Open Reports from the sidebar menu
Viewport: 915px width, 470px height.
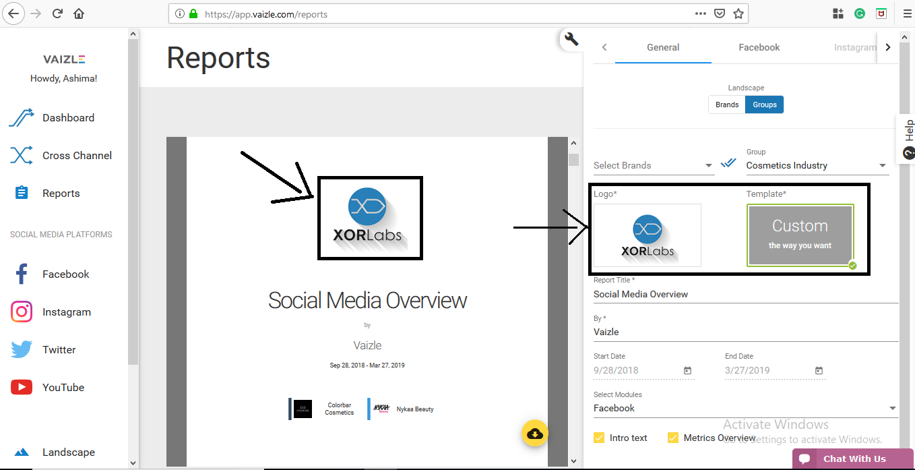[x=61, y=193]
